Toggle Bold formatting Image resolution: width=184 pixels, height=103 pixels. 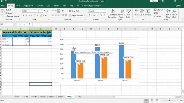coord(23,15)
